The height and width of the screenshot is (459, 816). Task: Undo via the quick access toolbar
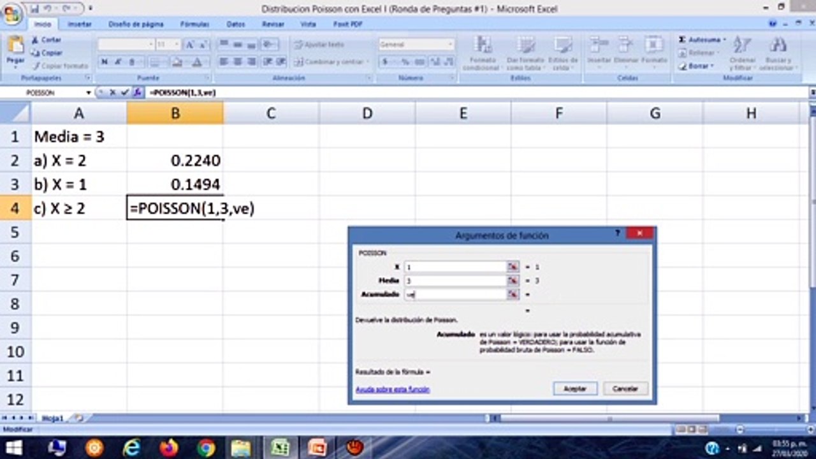tap(48, 8)
